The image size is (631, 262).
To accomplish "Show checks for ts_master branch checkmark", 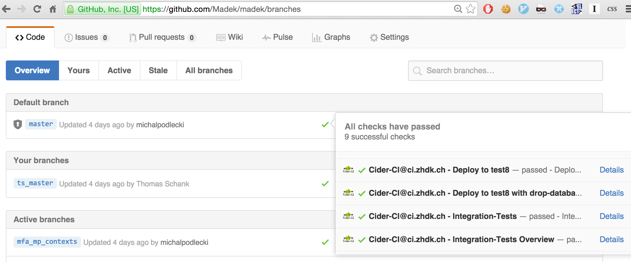I will (x=325, y=184).
